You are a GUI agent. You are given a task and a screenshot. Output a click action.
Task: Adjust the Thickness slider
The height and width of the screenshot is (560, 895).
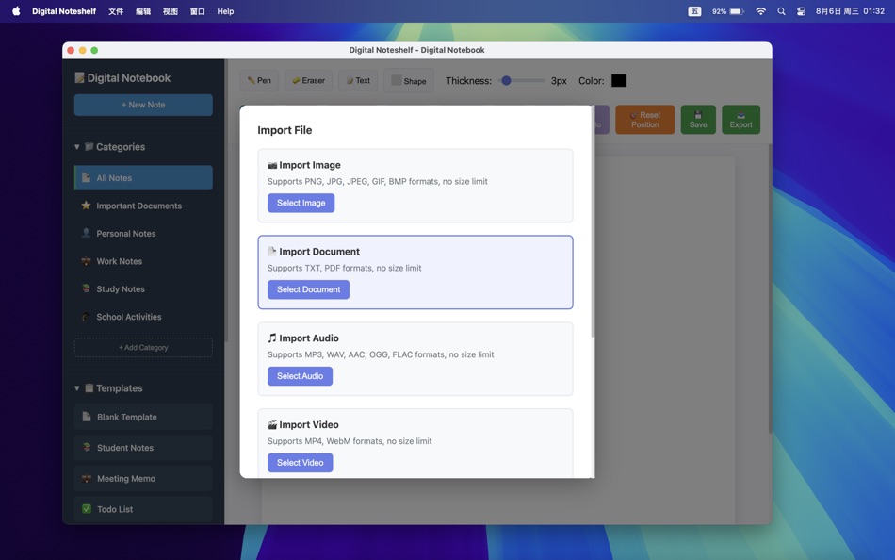click(522, 80)
